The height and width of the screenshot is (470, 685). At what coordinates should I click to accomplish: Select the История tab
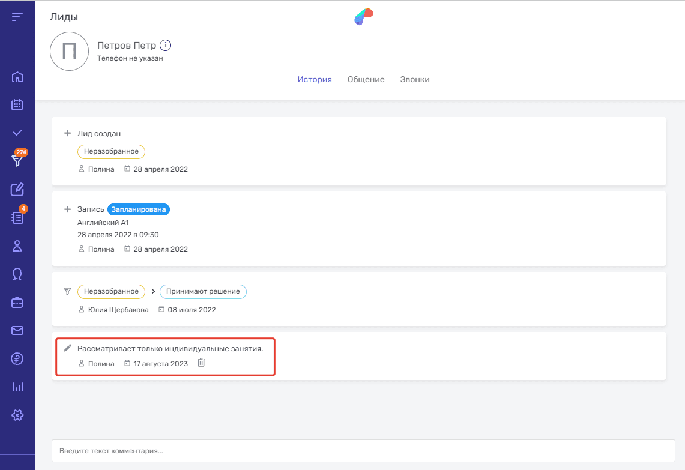coord(315,79)
